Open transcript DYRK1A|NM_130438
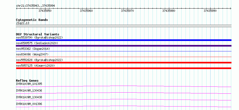Screen dimensions: 239x110 click(x=29, y=97)
